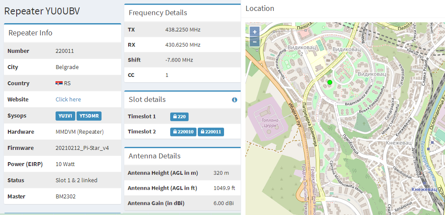Screen dimensions: 445x215
Task: Open the repeater website via Click here
Action: pyautogui.click(x=68, y=100)
